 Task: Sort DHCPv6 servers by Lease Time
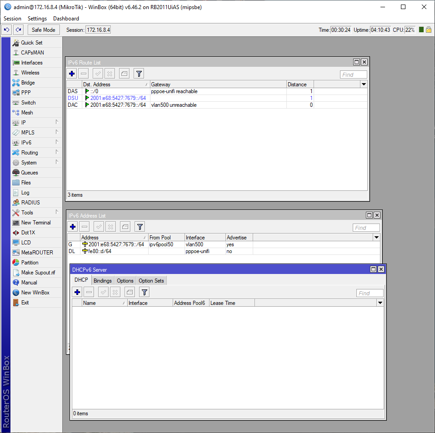tap(232, 303)
